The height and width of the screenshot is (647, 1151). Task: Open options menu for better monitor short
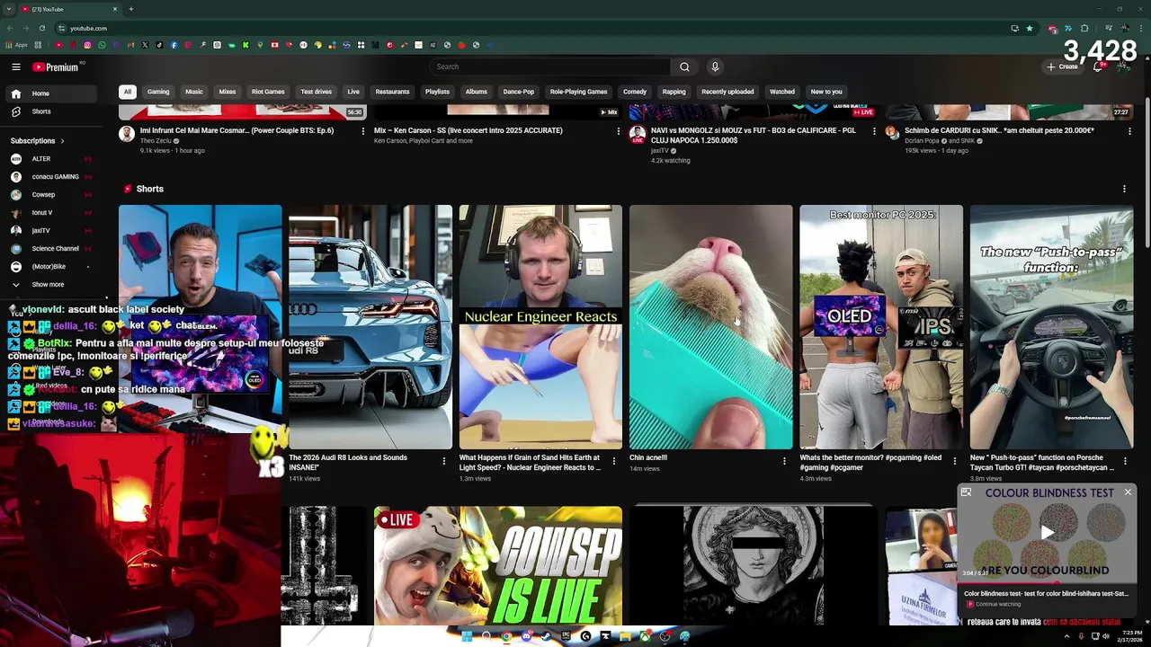point(954,461)
